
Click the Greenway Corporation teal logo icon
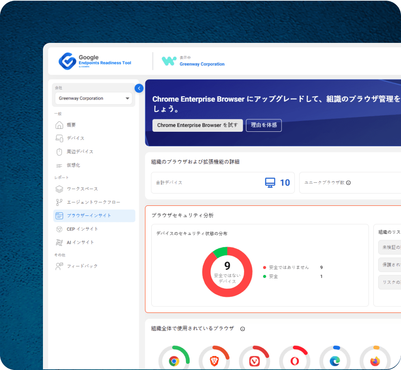(x=169, y=61)
